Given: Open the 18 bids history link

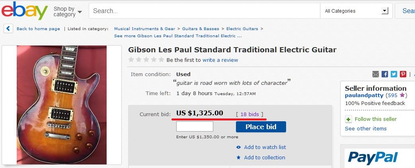Looking at the screenshot, I should [x=249, y=114].
